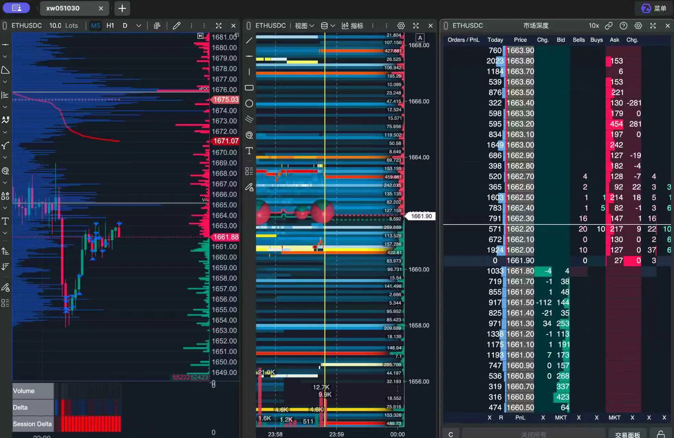Screen dimensions: 674x438
Task: Select the rectangle tool in heatmap panel
Action: 249,88
